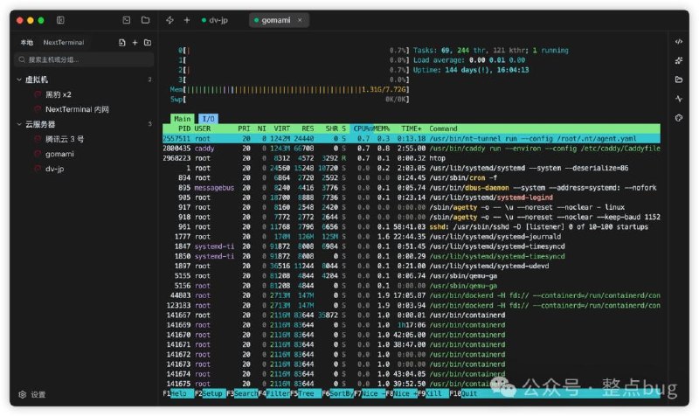Image resolution: width=699 pixels, height=416 pixels.
Task: Select the dockerd row PID 44803
Action: (412, 295)
